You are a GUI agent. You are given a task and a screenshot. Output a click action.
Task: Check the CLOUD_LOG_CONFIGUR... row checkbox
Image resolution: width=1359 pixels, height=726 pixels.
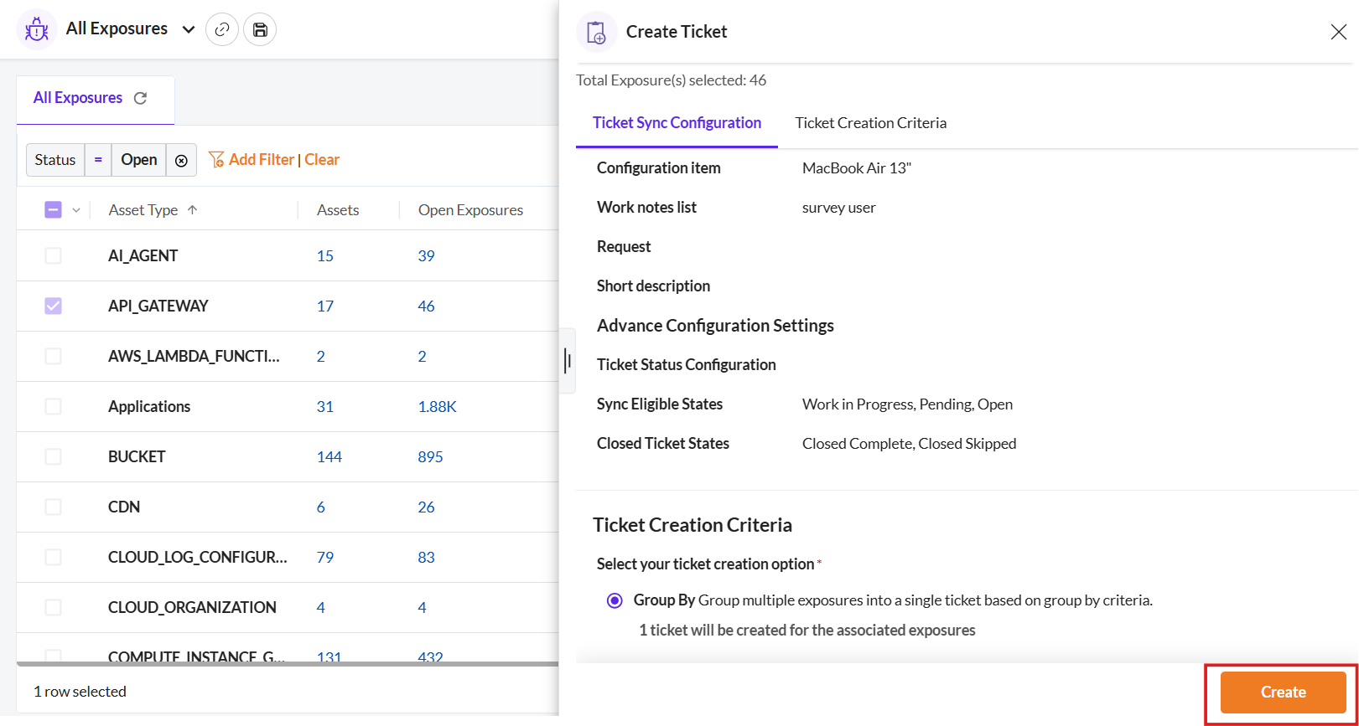[x=53, y=557]
